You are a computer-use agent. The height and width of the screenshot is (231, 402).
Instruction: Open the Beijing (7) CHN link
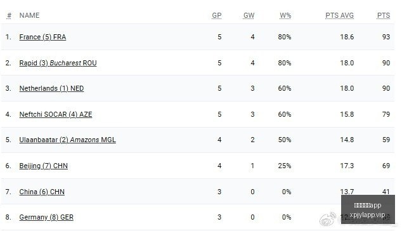pos(44,166)
